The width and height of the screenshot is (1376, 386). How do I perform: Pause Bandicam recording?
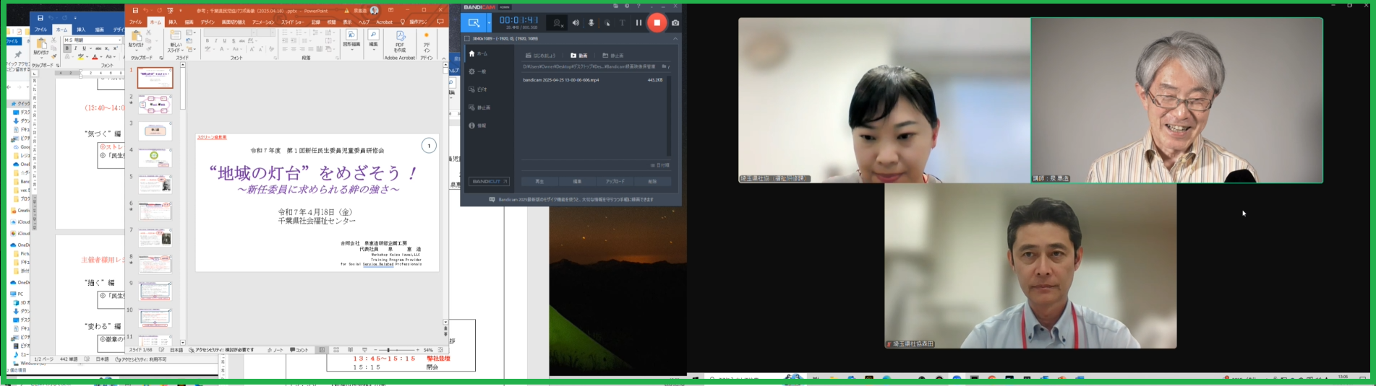pos(638,22)
